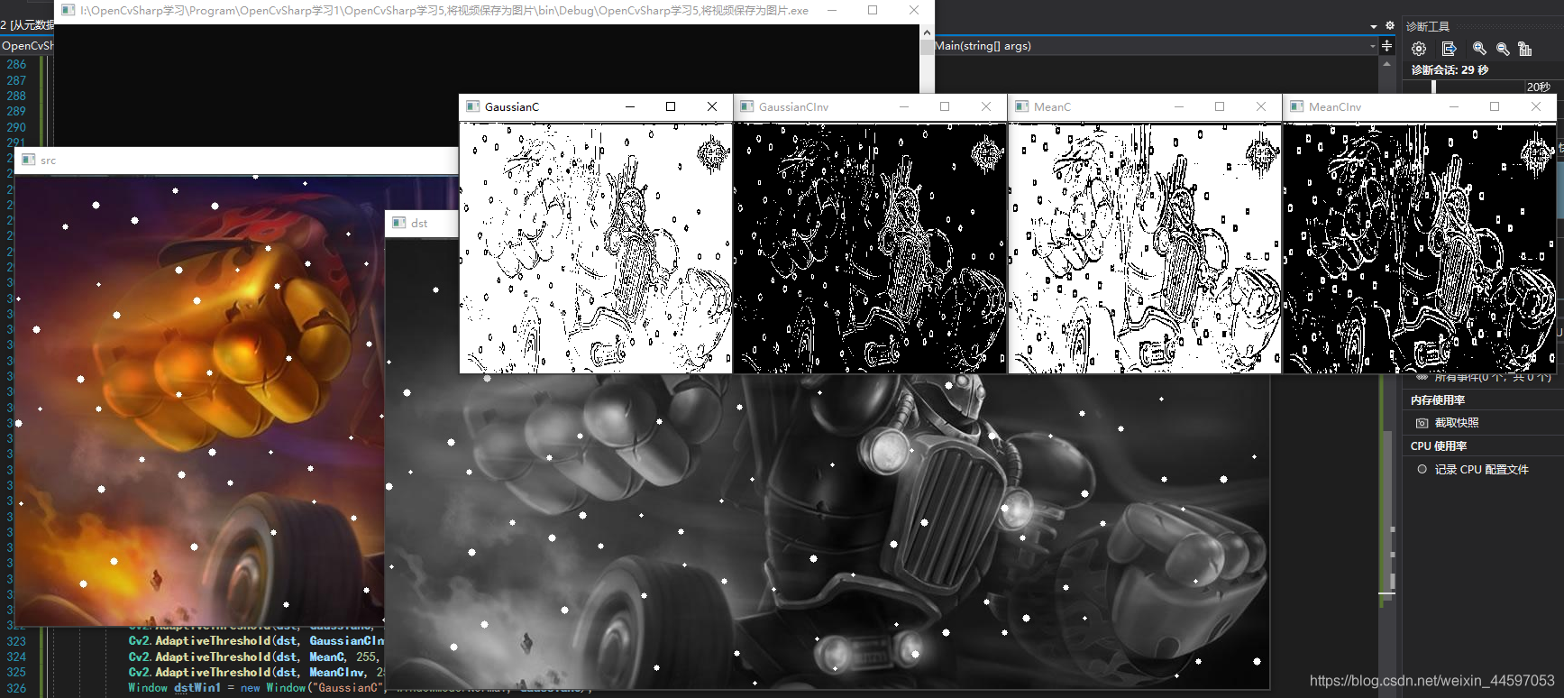Click the Record CPU Profile label

(x=1481, y=469)
